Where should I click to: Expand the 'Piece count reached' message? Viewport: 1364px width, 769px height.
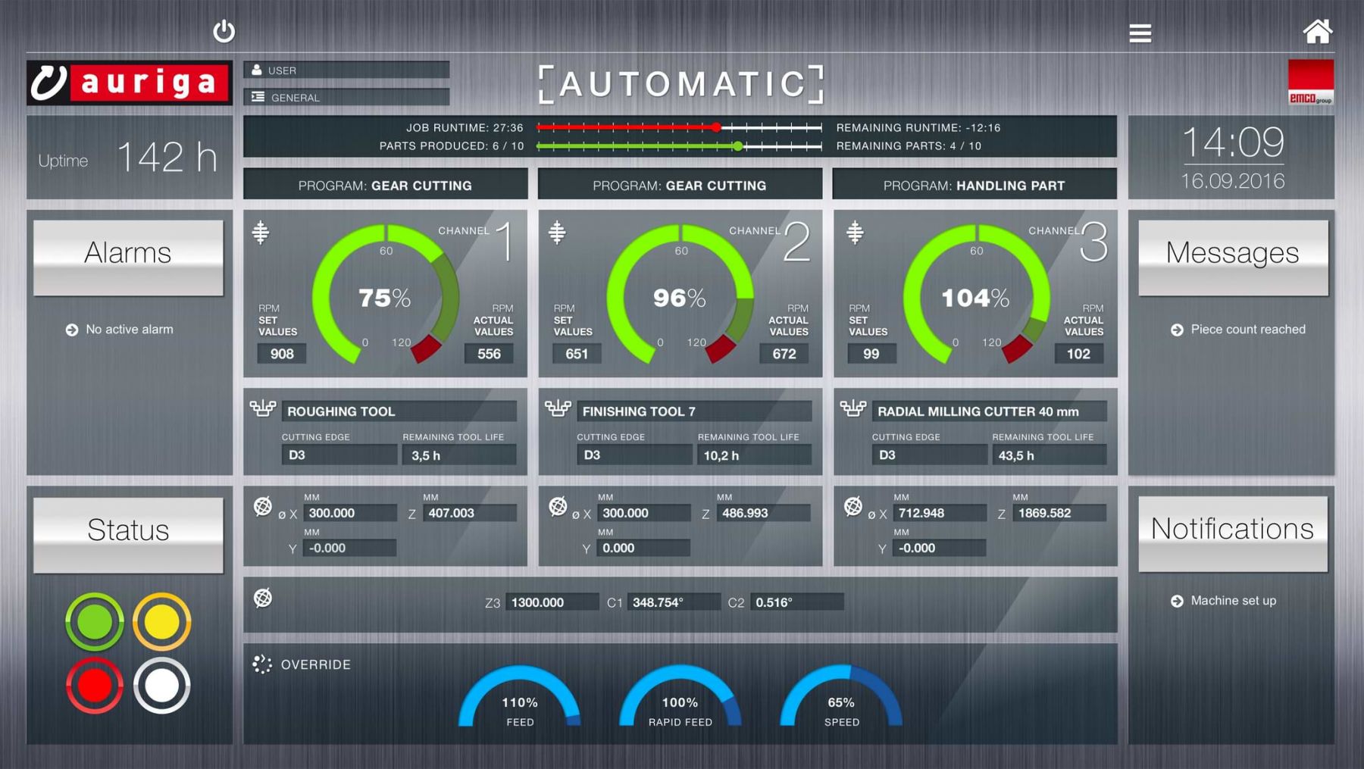pos(1177,330)
